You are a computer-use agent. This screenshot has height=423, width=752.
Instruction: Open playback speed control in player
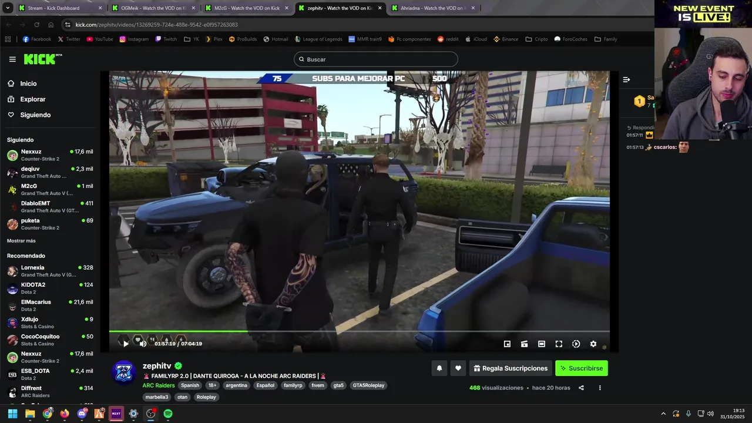(x=576, y=344)
